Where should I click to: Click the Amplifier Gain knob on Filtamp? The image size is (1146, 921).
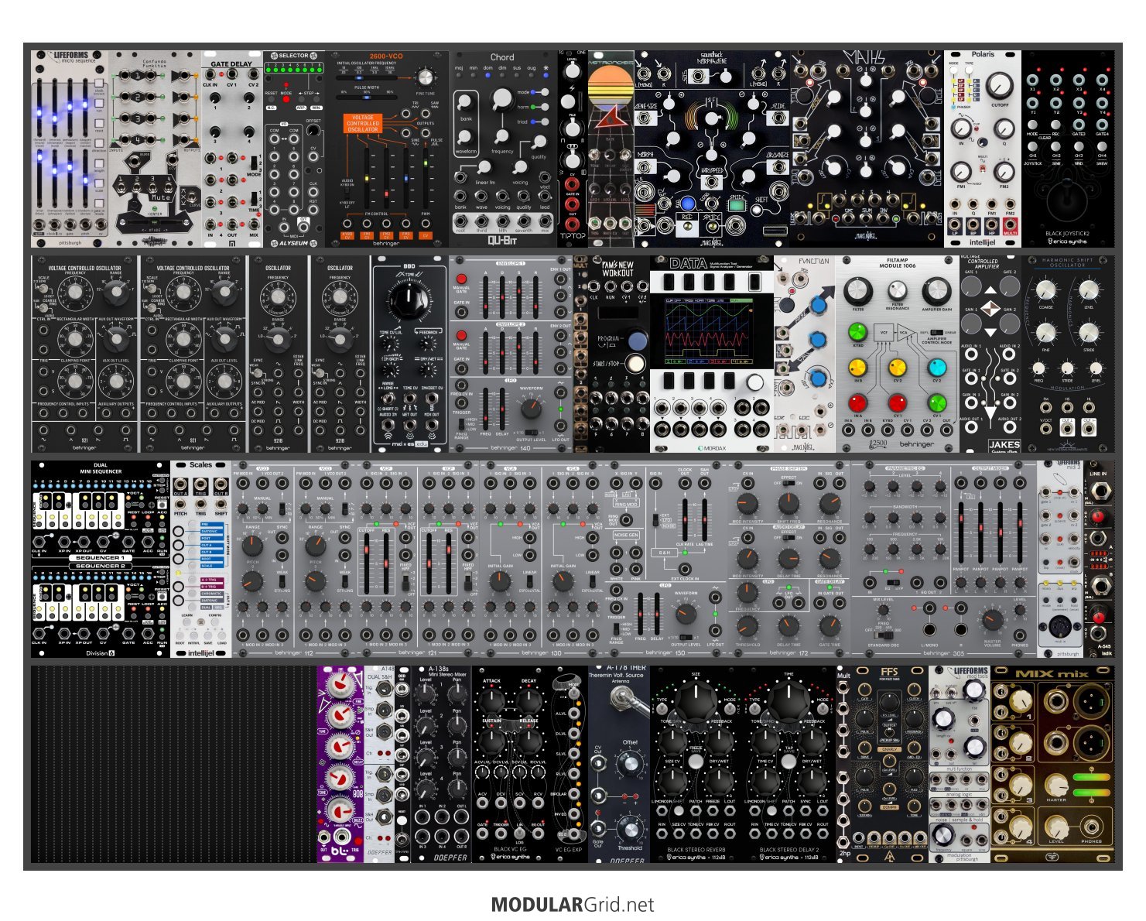point(937,290)
